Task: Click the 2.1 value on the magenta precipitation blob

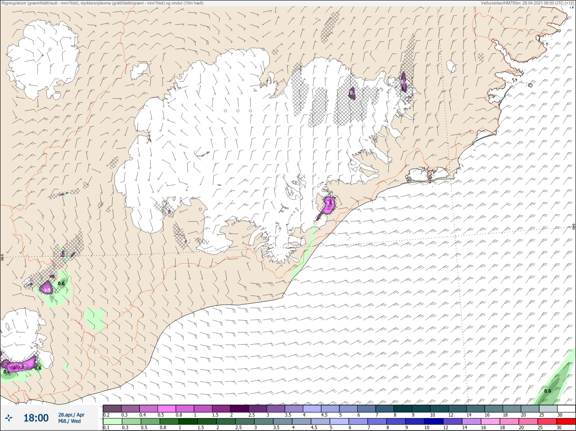Action: [330, 203]
